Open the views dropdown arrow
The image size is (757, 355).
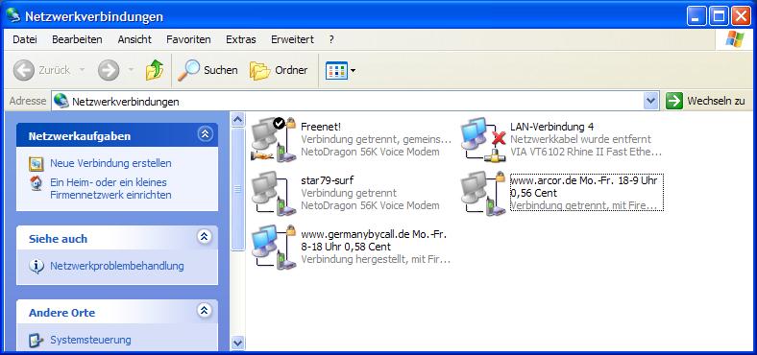click(x=353, y=70)
